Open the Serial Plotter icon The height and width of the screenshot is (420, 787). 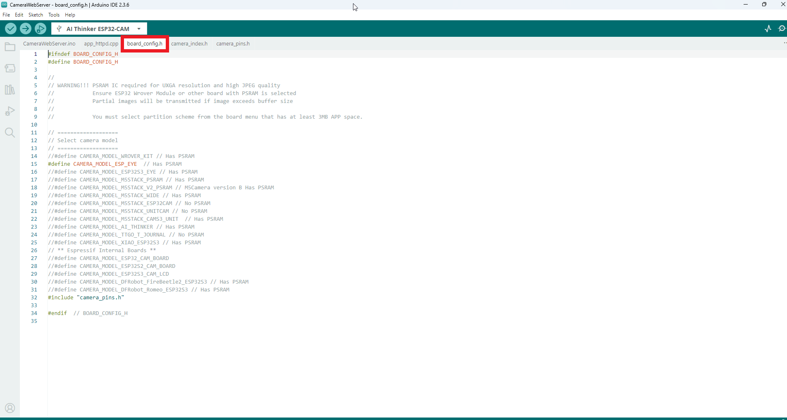768,29
